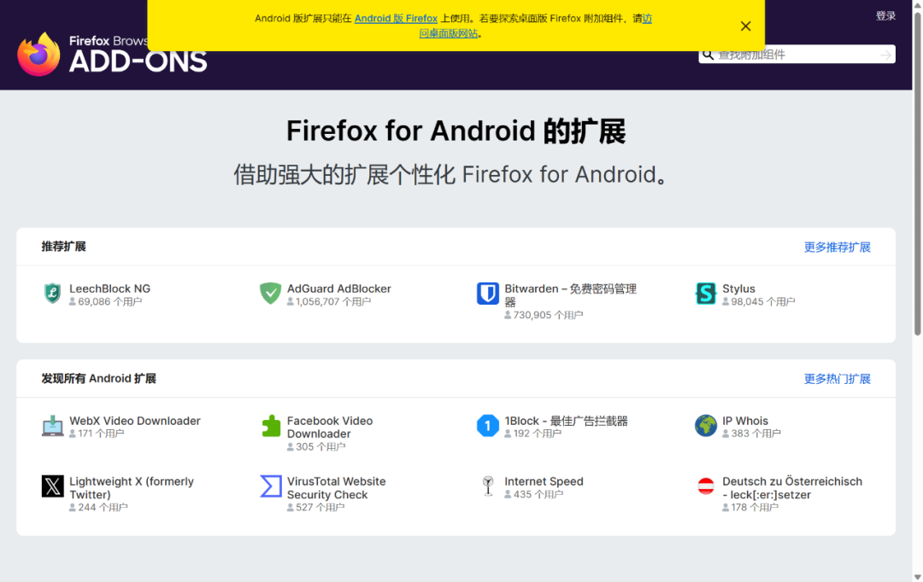923x582 pixels.
Task: Open the AdGuard AdBlocker green shield icon
Action: coord(270,293)
